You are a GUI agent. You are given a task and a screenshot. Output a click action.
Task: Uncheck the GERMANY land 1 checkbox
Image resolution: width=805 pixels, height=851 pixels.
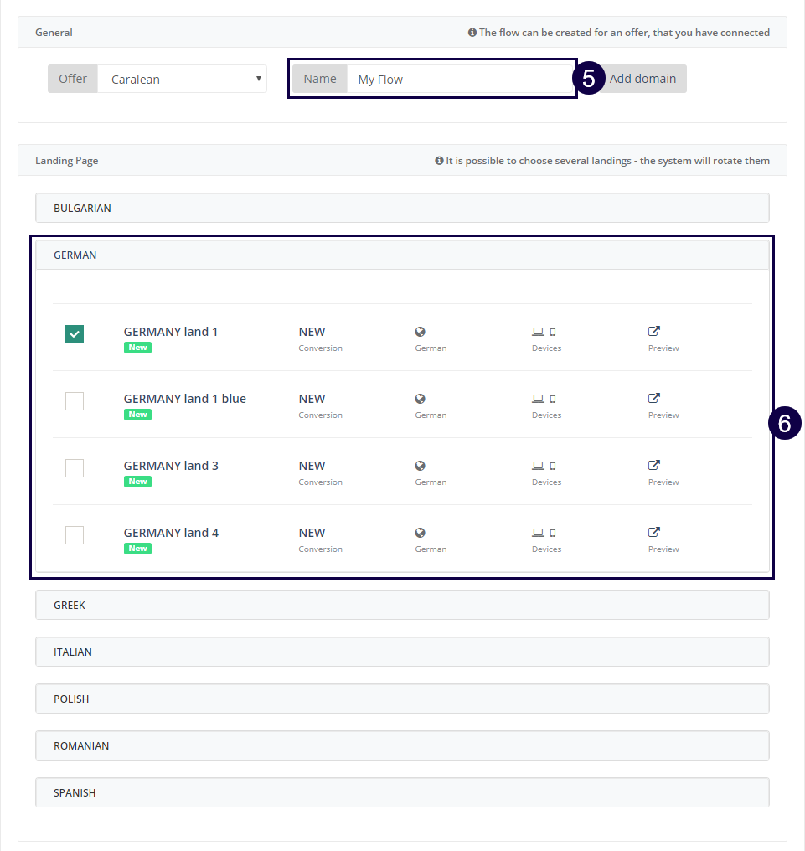click(75, 334)
